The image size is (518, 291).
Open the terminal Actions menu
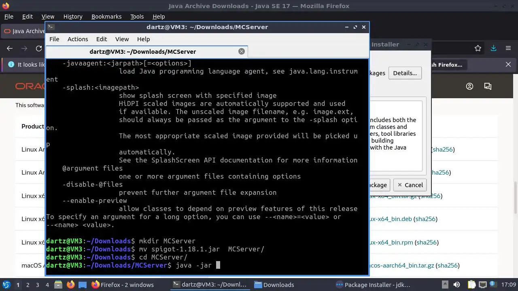[78, 39]
